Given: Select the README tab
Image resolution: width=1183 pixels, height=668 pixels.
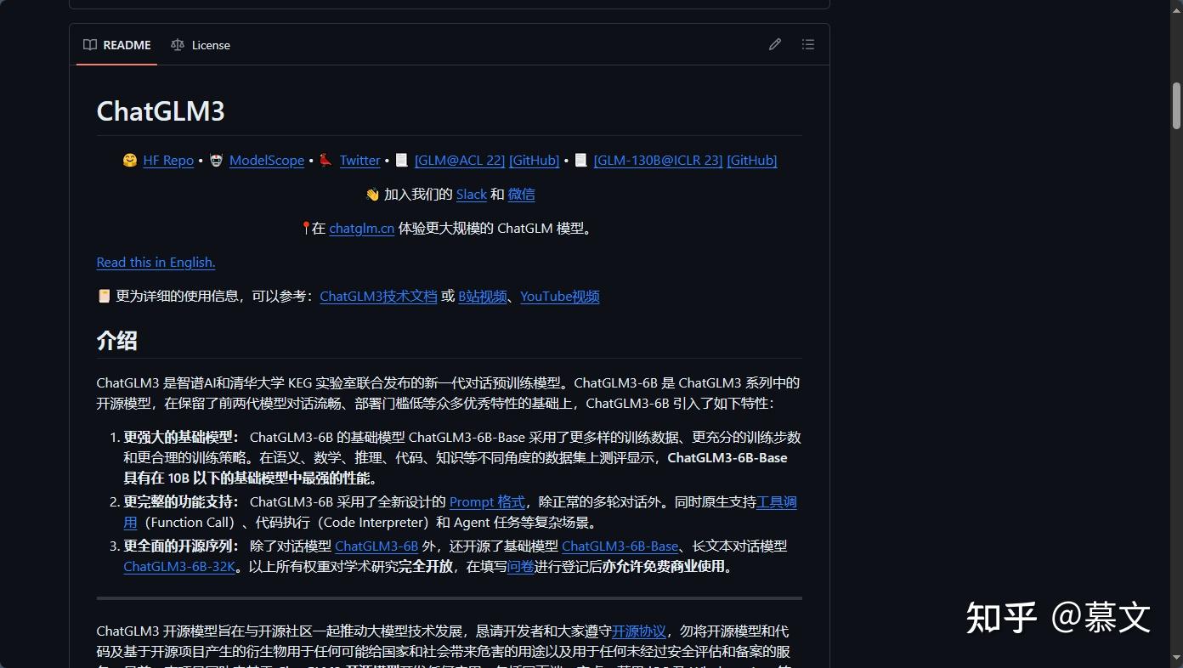Looking at the screenshot, I should [x=126, y=45].
